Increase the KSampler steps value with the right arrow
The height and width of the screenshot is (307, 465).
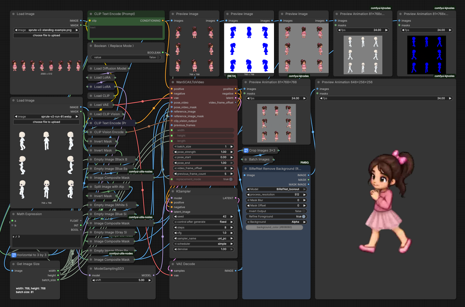[x=232, y=227]
